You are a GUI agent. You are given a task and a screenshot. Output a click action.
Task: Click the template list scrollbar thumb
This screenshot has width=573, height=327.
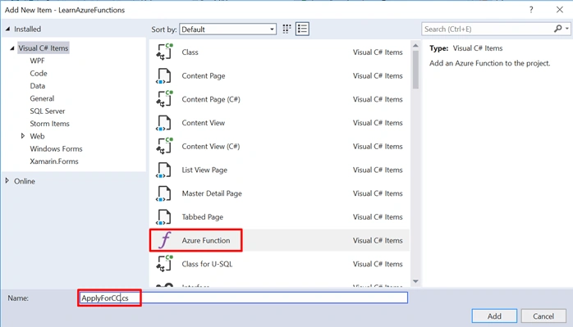tap(415, 70)
